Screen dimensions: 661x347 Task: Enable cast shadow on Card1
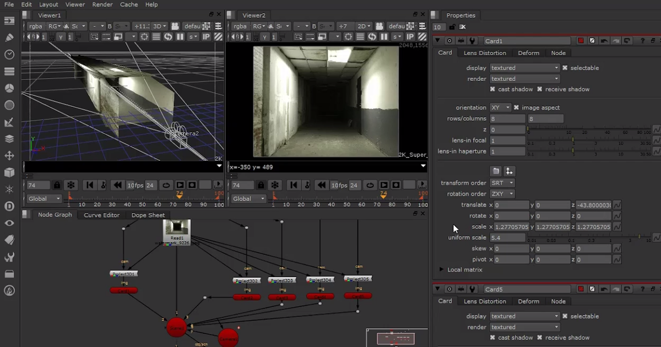[492, 89]
